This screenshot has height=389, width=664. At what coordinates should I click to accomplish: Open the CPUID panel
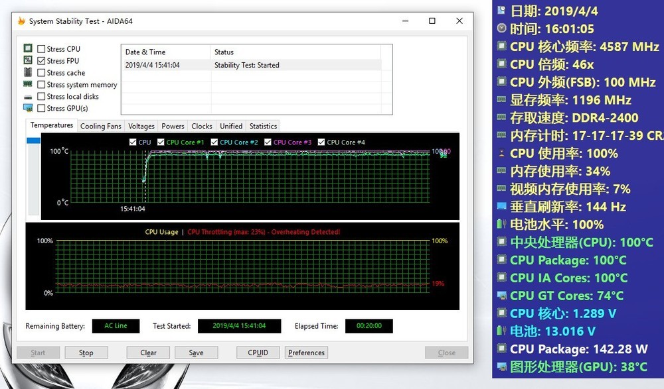click(258, 353)
